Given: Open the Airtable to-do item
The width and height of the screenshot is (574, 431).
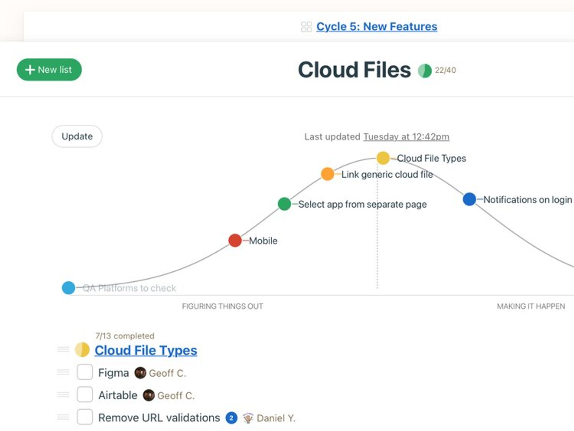Looking at the screenshot, I should pyautogui.click(x=118, y=395).
